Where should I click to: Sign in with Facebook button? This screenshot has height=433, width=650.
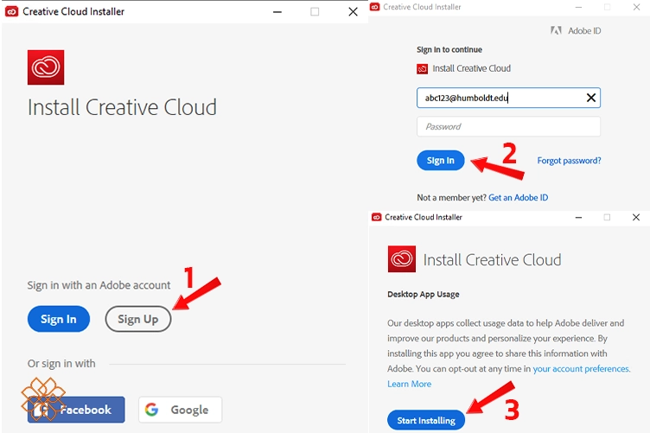(x=76, y=410)
